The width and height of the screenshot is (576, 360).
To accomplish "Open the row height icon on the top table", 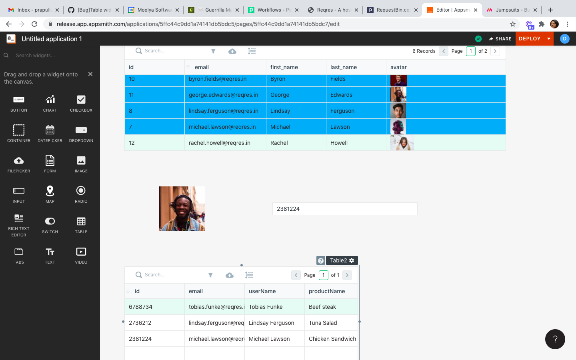I will click(252, 51).
